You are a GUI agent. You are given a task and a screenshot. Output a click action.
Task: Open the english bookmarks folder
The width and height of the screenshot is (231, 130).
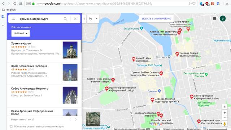[x=9, y=10]
